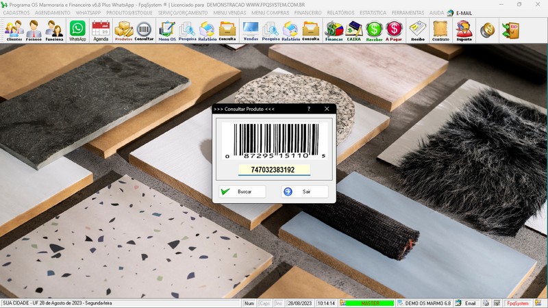Open the Contrato scroll icon
The width and height of the screenshot is (548, 308).
pos(441,31)
